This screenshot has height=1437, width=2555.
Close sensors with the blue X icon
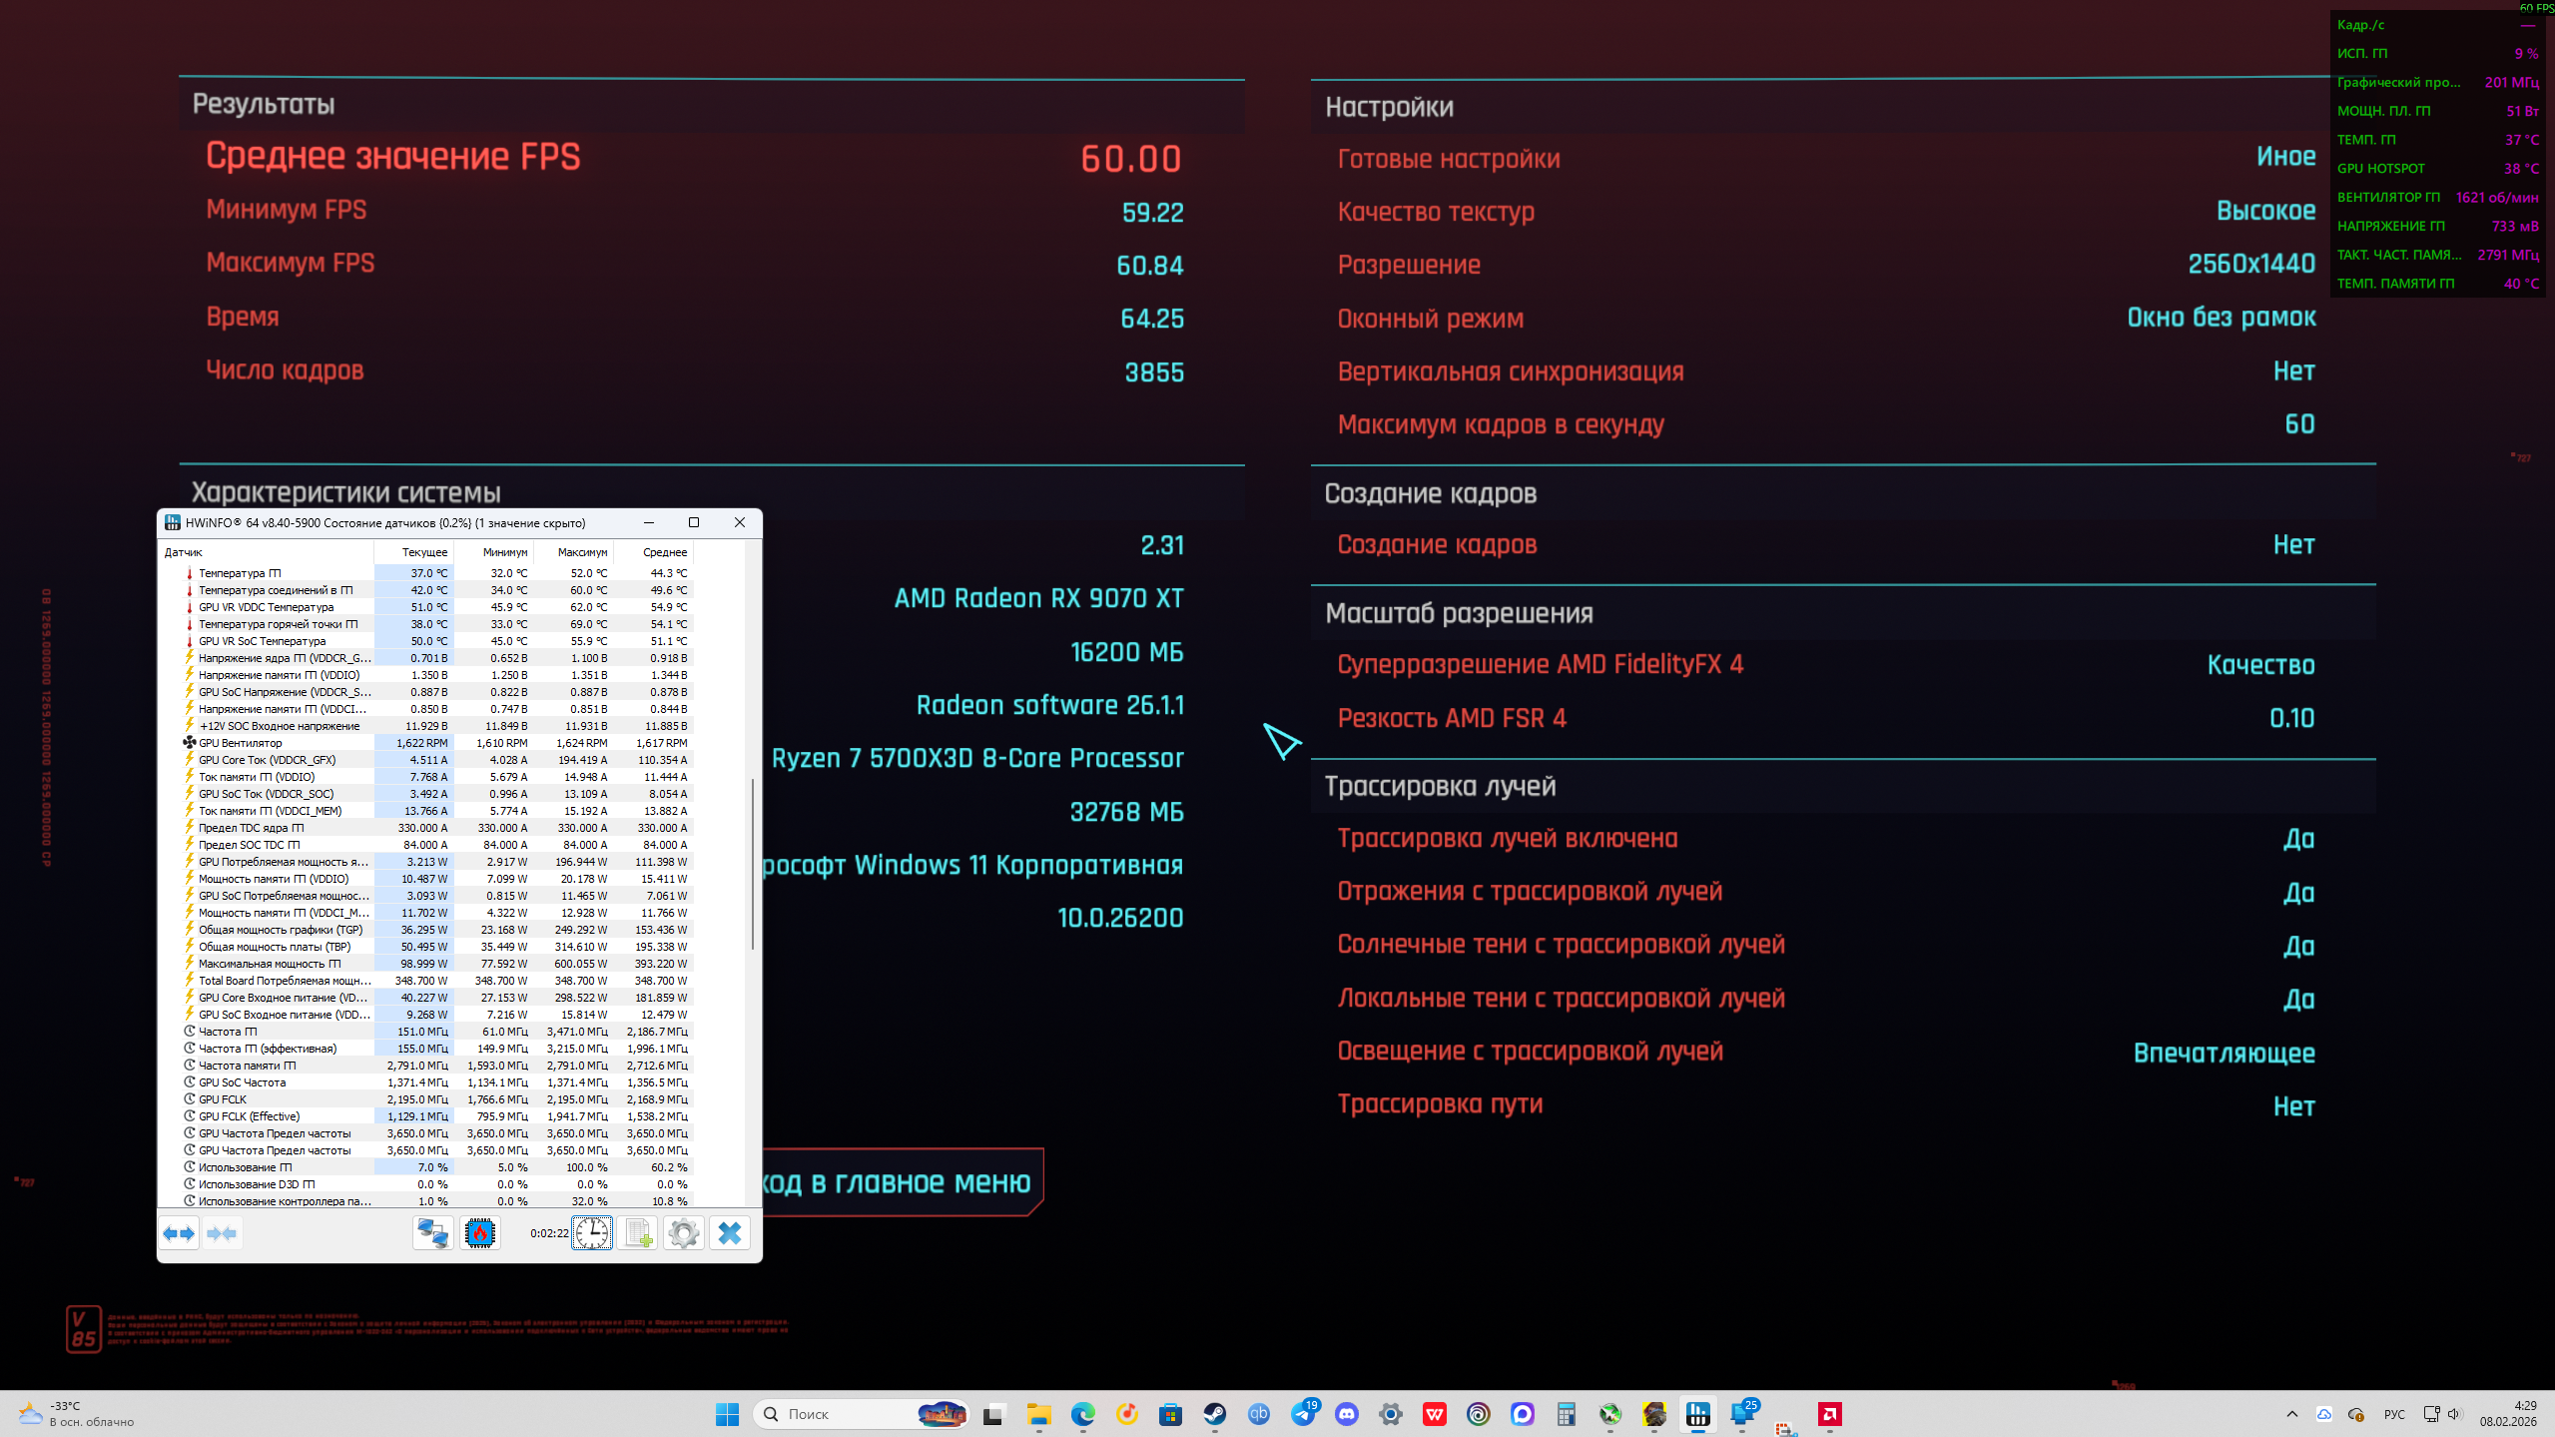(730, 1233)
